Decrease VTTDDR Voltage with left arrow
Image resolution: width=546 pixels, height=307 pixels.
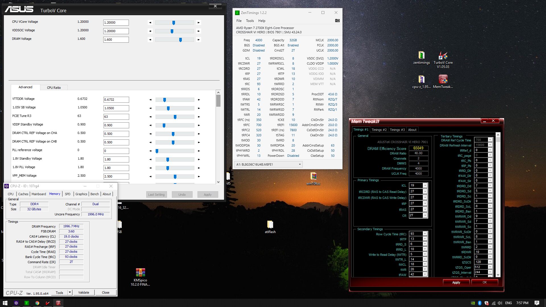click(151, 100)
